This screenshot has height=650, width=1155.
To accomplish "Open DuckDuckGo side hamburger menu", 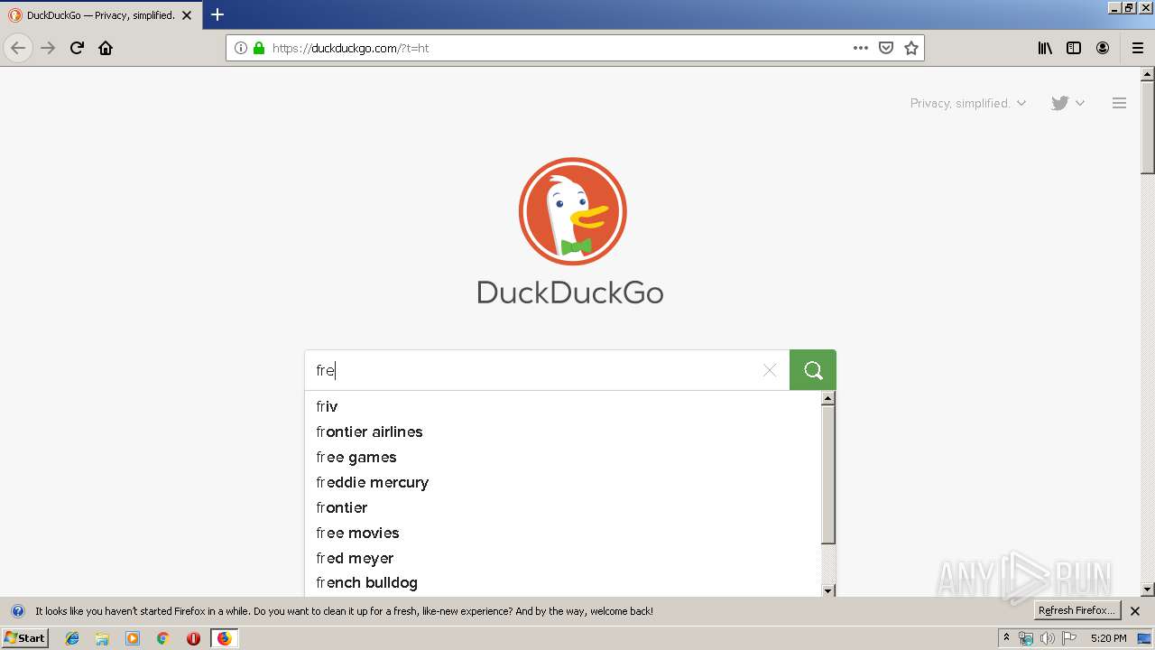I will (x=1119, y=103).
